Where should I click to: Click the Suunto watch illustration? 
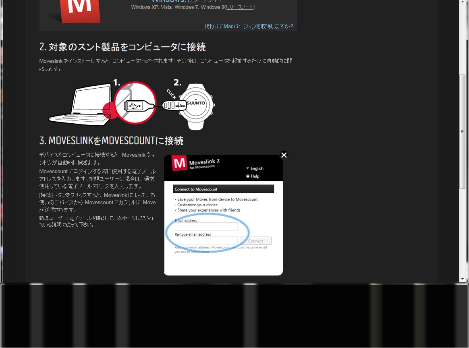(197, 106)
